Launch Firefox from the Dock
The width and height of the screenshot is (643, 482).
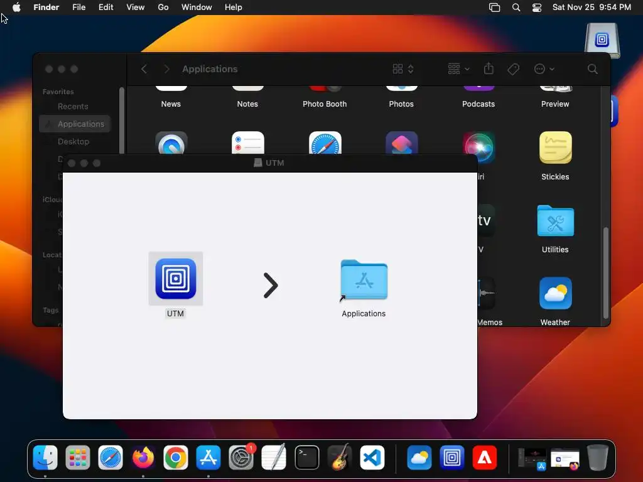pos(143,458)
